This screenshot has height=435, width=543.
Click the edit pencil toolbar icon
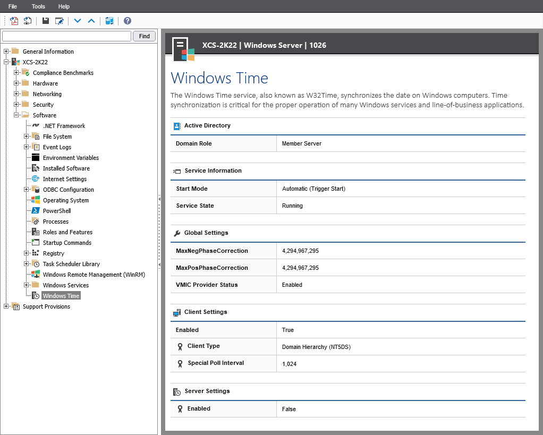point(59,21)
